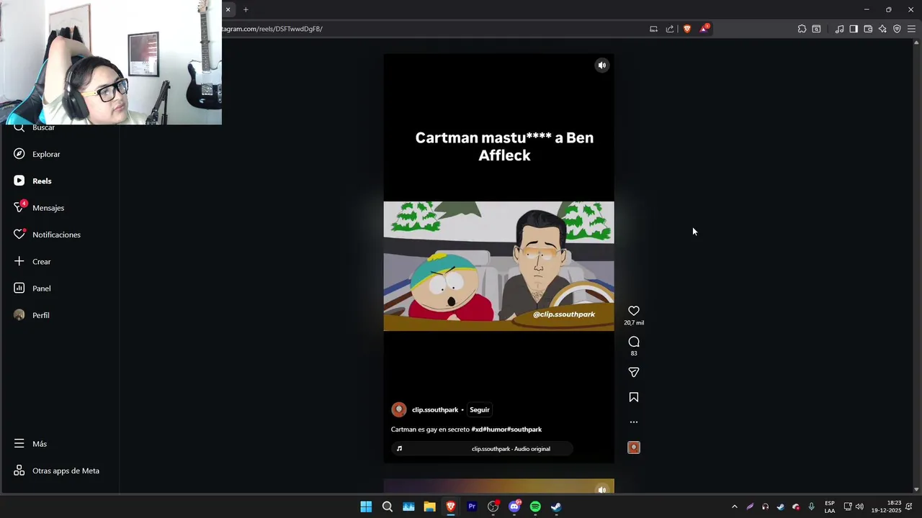Open clip.ssouthpark profile avatar
922x518 pixels.
tap(398, 410)
